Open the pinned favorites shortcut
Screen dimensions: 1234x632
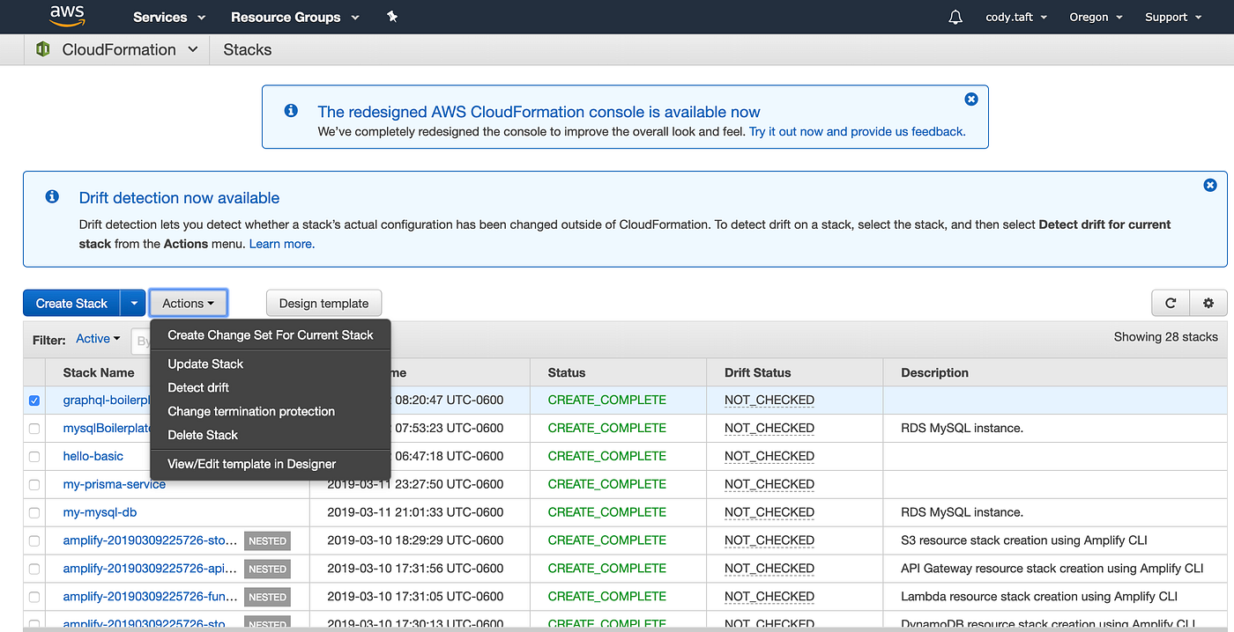click(391, 16)
